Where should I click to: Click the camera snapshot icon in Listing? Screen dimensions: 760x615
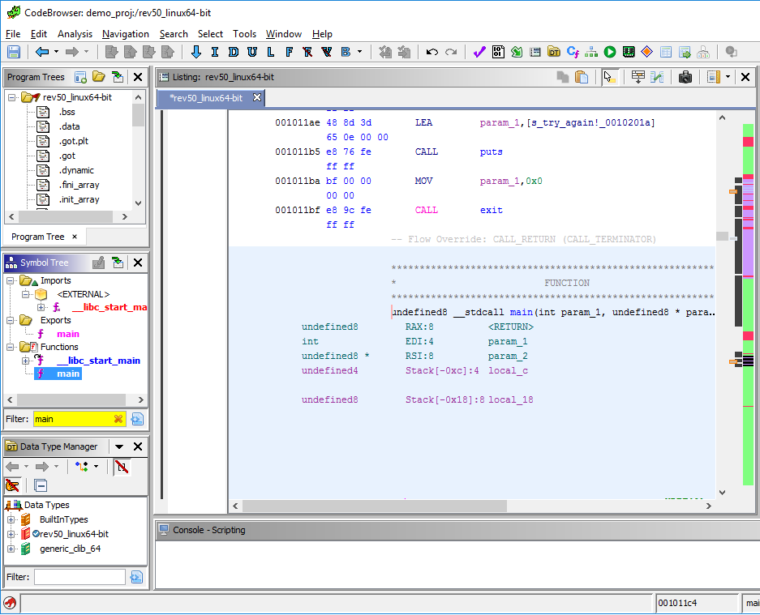(685, 77)
